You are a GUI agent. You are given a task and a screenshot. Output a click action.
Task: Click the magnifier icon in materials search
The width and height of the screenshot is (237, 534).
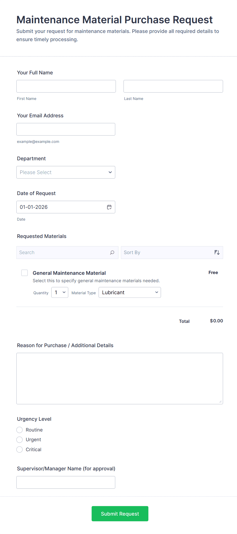tap(112, 253)
